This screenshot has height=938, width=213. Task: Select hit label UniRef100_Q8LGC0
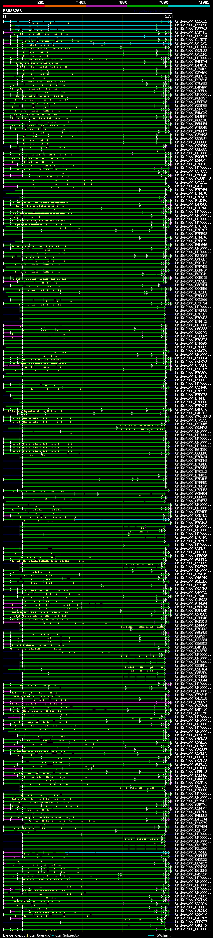(x=191, y=142)
